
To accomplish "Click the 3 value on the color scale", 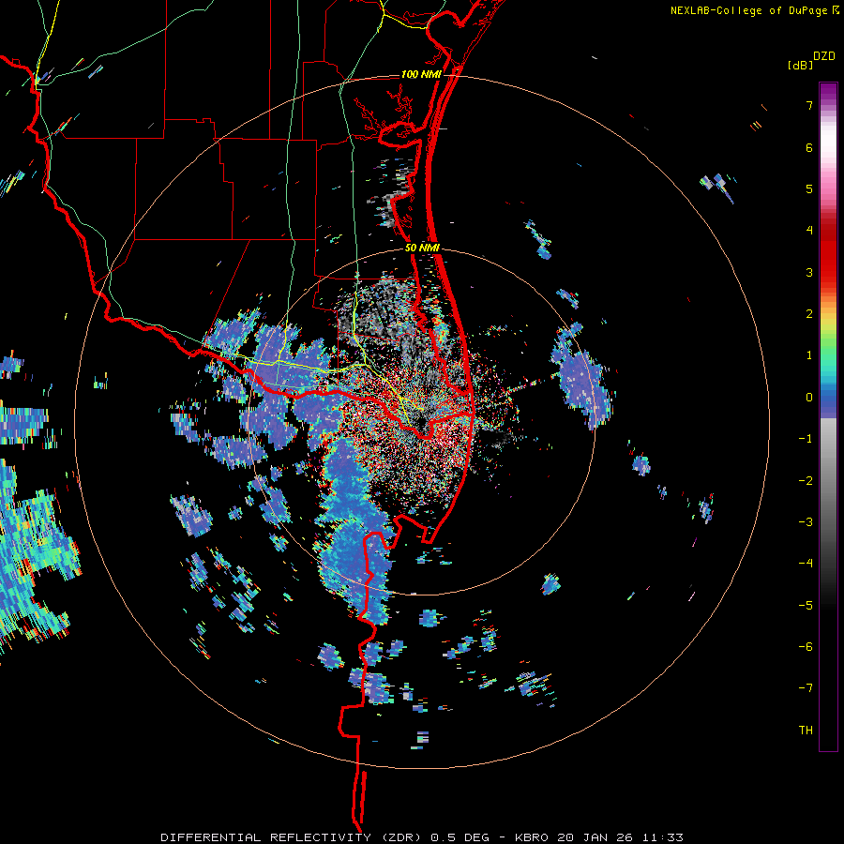I will [x=809, y=272].
